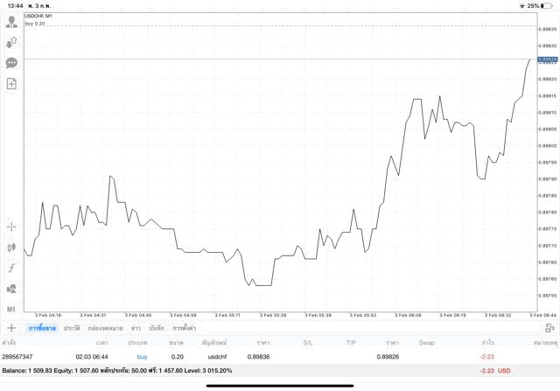The image size is (560, 391).
Task: Switch to the ประวัติ tab
Action: (x=72, y=328)
